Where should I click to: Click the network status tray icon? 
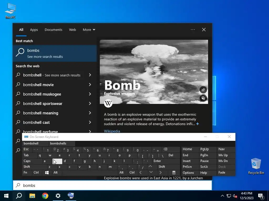point(229,196)
